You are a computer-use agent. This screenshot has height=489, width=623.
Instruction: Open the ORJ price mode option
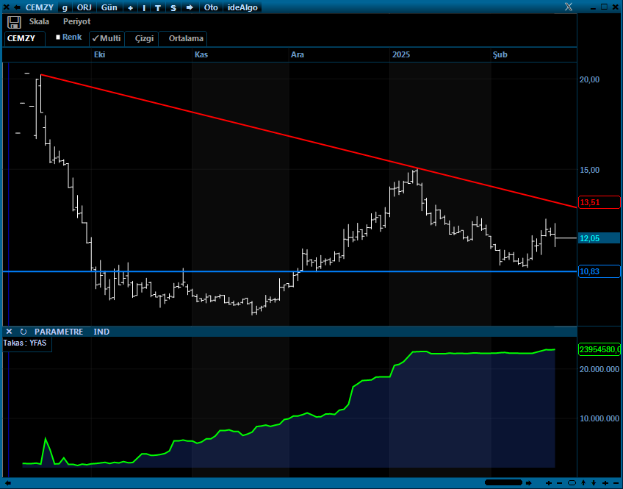point(84,7)
